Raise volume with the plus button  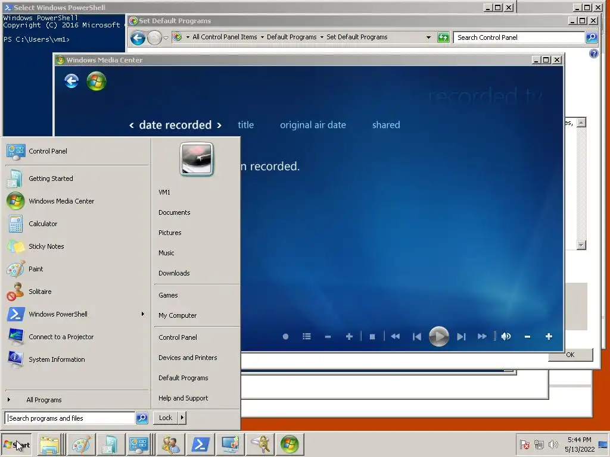coord(549,337)
